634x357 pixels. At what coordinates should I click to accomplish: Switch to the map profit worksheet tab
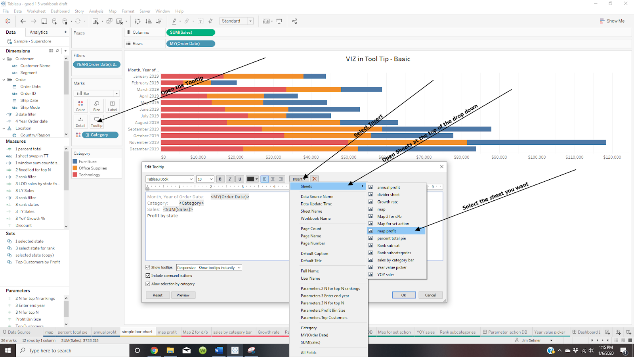point(168,332)
